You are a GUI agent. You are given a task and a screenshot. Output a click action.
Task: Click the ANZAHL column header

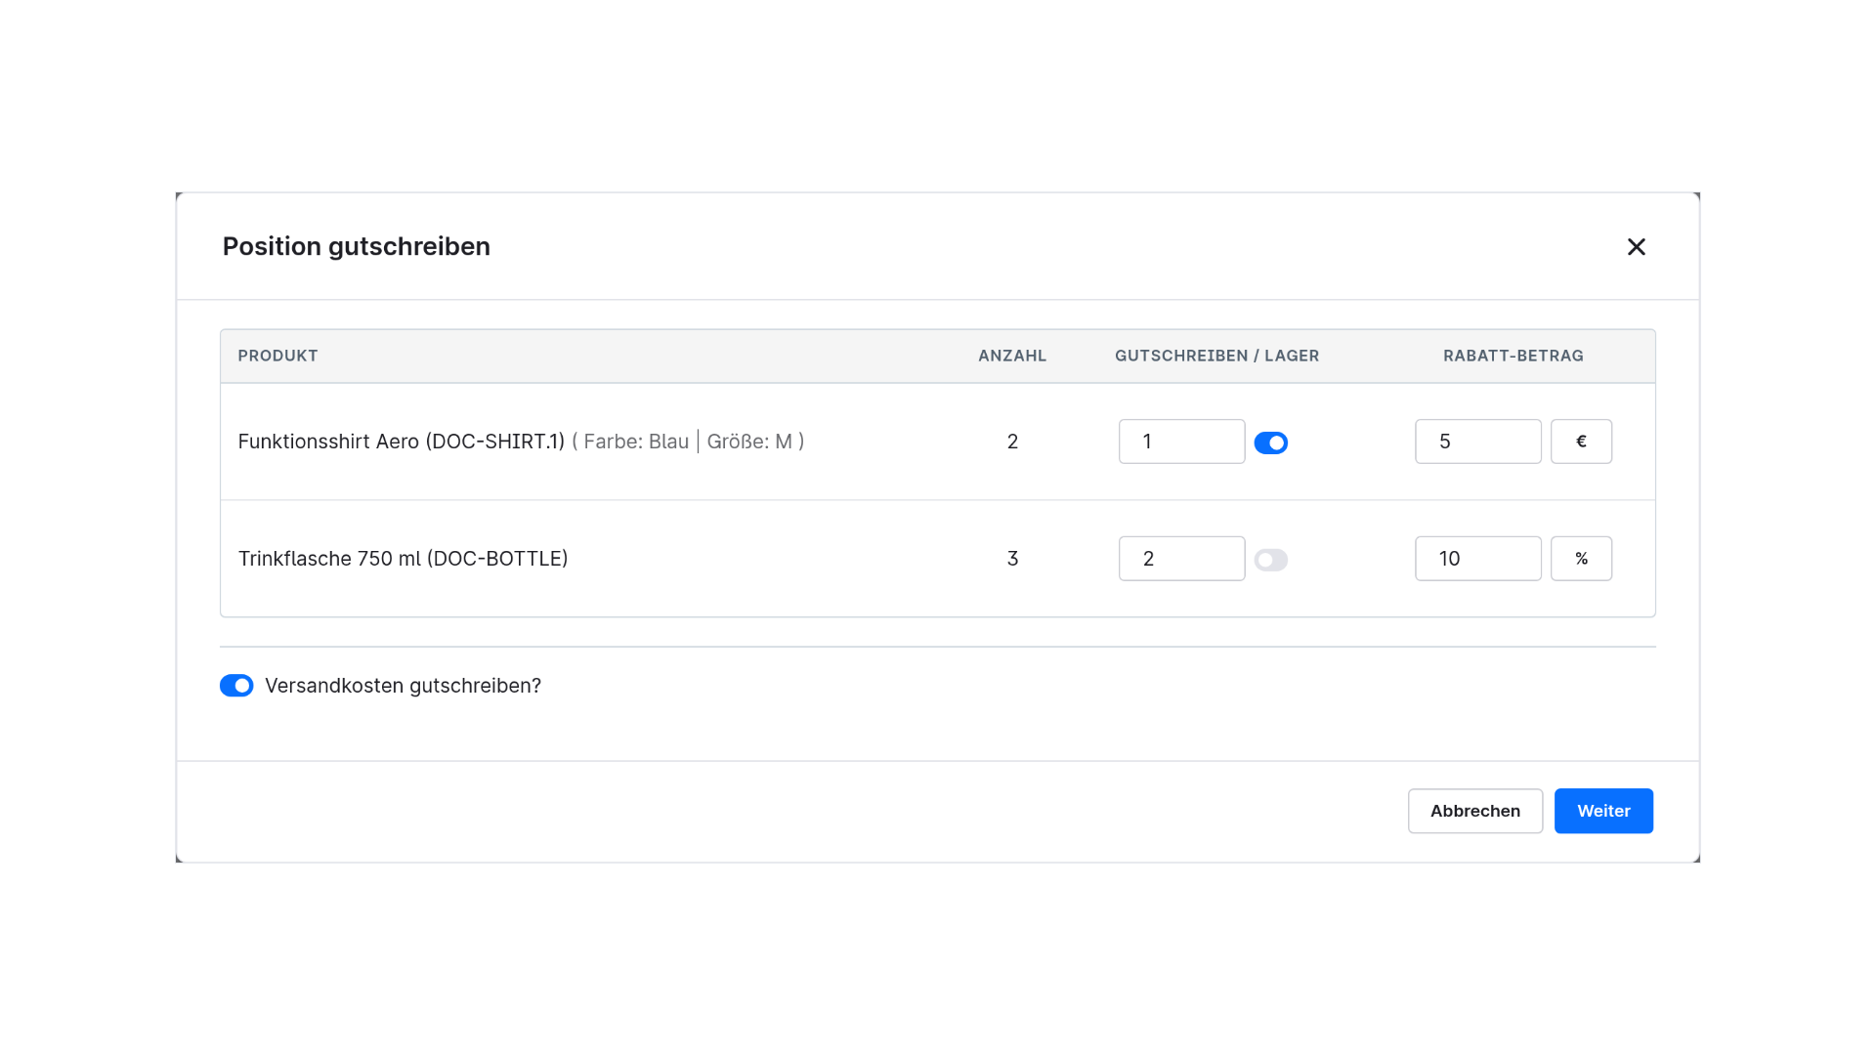click(x=1012, y=356)
